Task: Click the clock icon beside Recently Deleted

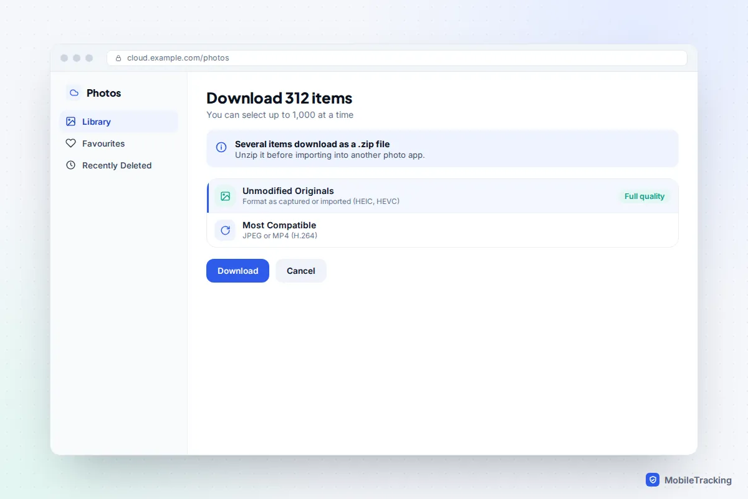Action: (70, 165)
